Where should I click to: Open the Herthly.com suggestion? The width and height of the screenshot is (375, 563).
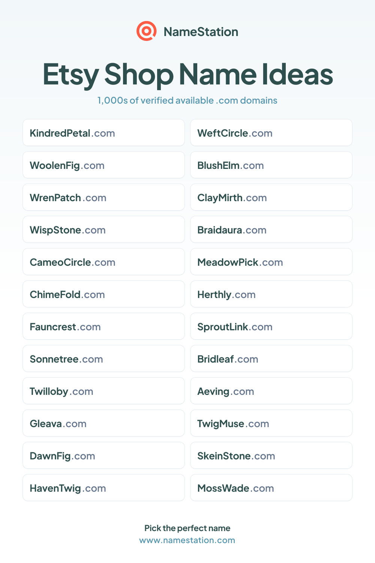(271, 294)
